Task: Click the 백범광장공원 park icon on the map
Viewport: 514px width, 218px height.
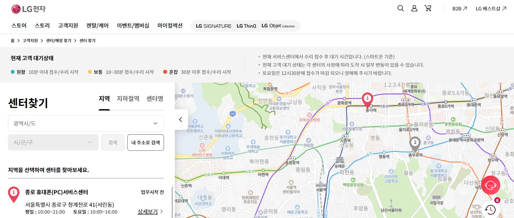Action: 353,180
